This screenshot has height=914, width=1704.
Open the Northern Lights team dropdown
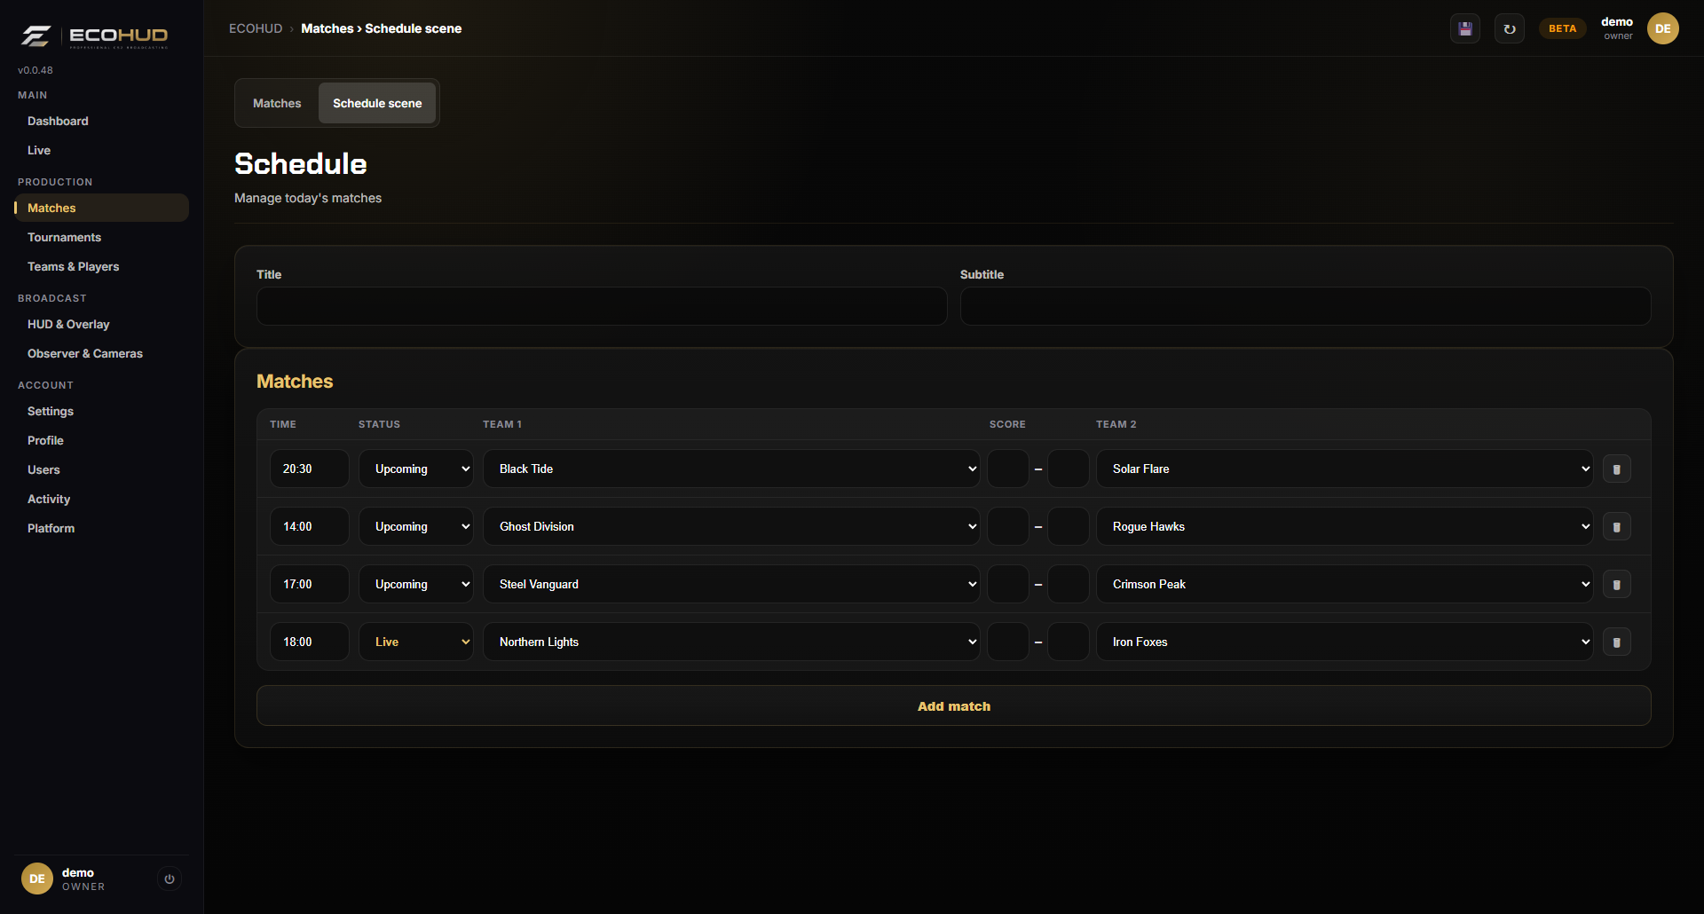pos(731,642)
